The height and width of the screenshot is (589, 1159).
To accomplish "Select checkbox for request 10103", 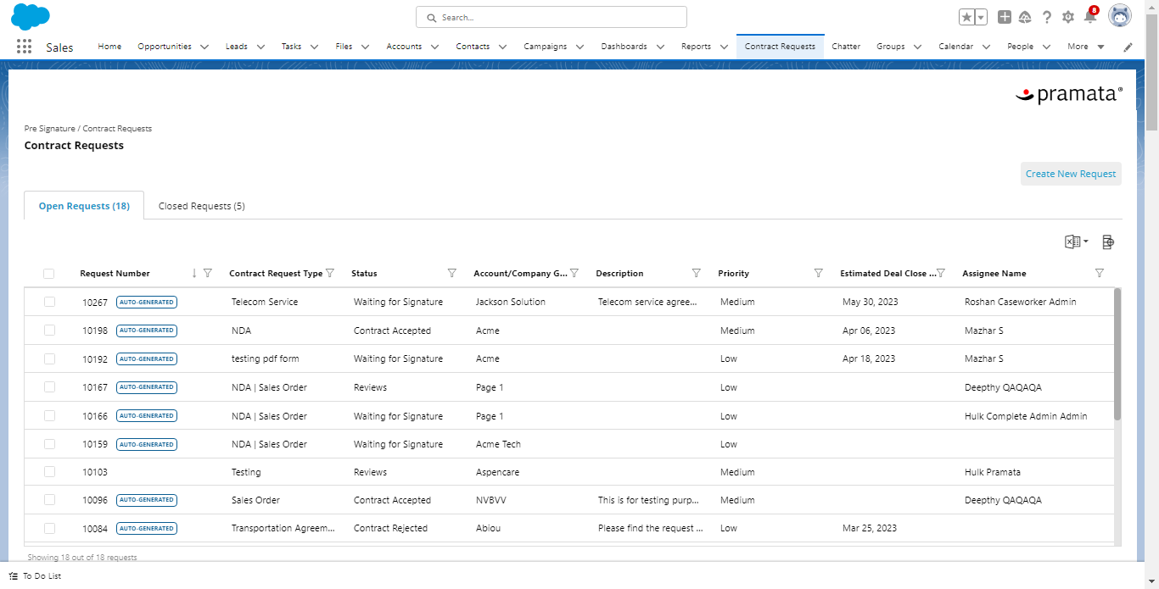I will click(x=49, y=472).
